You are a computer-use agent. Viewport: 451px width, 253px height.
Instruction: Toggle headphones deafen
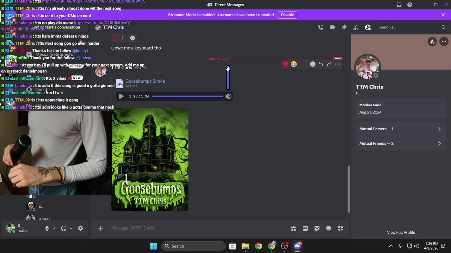64,228
